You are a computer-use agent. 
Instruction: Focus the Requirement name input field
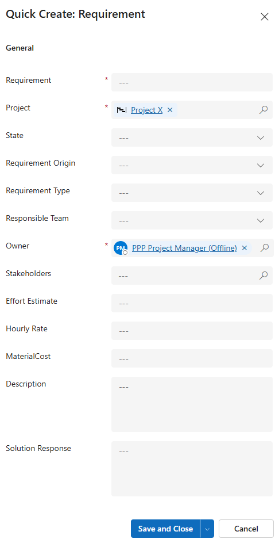tap(192, 82)
